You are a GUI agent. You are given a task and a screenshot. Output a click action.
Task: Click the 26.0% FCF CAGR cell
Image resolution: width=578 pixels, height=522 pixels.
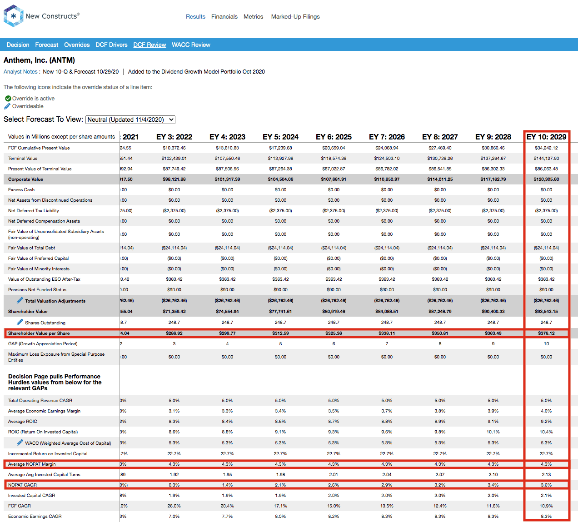tap(174, 506)
